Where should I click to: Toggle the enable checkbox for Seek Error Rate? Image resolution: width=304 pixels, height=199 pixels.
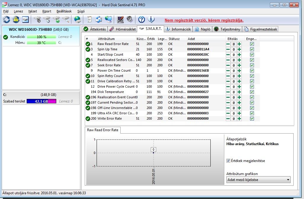tap(252, 65)
